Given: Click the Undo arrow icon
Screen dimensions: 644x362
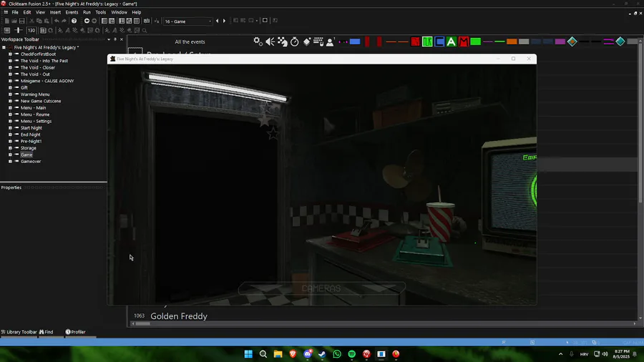Looking at the screenshot, I should tap(57, 21).
